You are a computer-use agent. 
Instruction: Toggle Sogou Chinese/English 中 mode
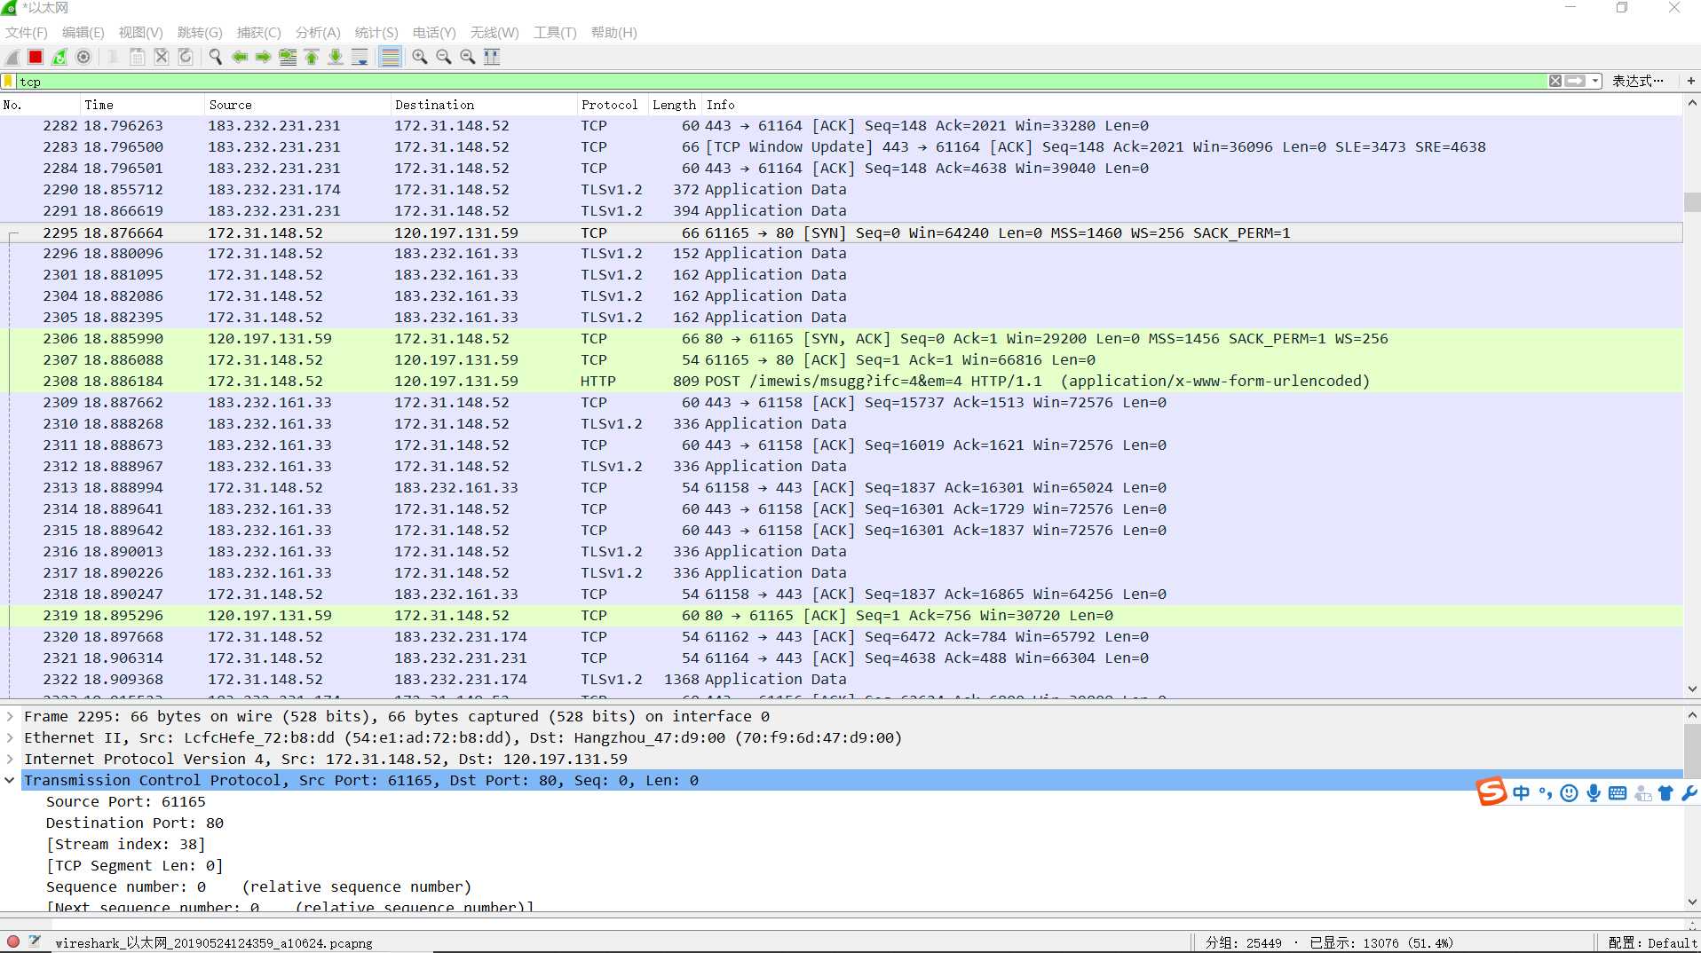click(1522, 792)
